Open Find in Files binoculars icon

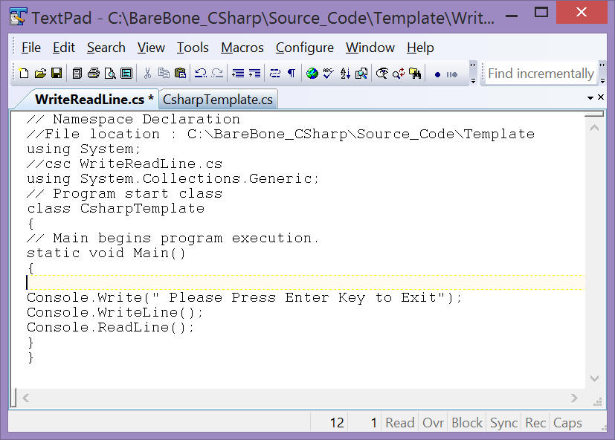415,74
